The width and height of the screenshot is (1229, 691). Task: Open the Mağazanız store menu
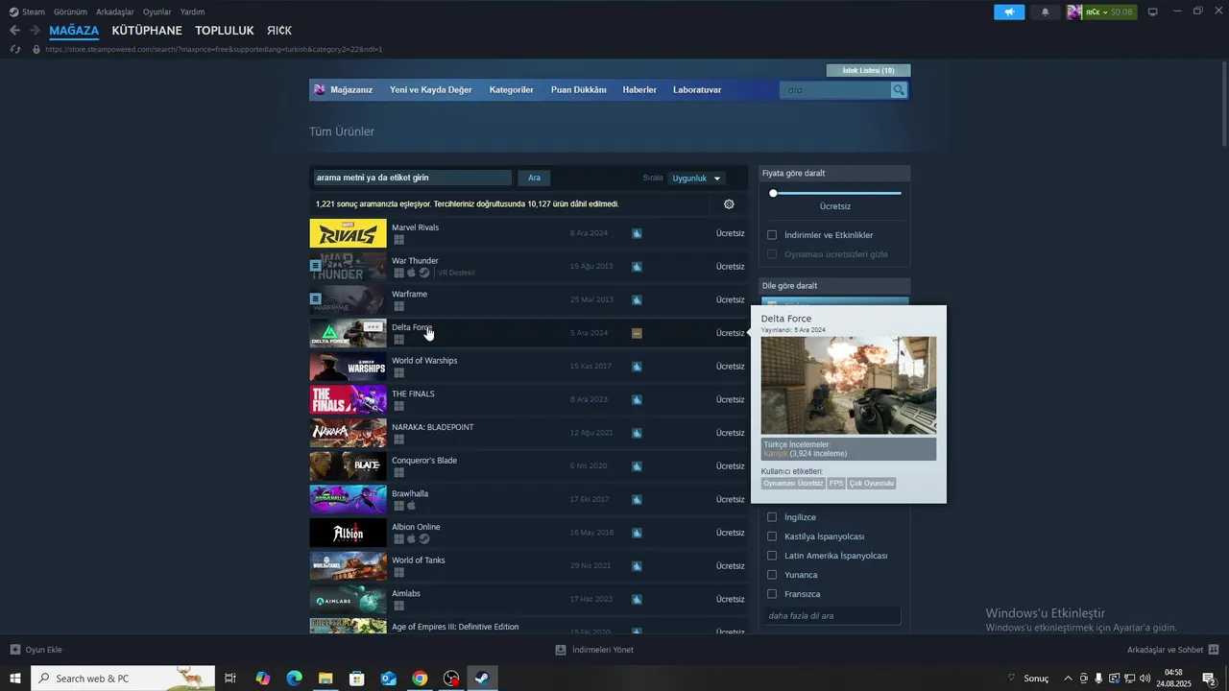click(350, 90)
